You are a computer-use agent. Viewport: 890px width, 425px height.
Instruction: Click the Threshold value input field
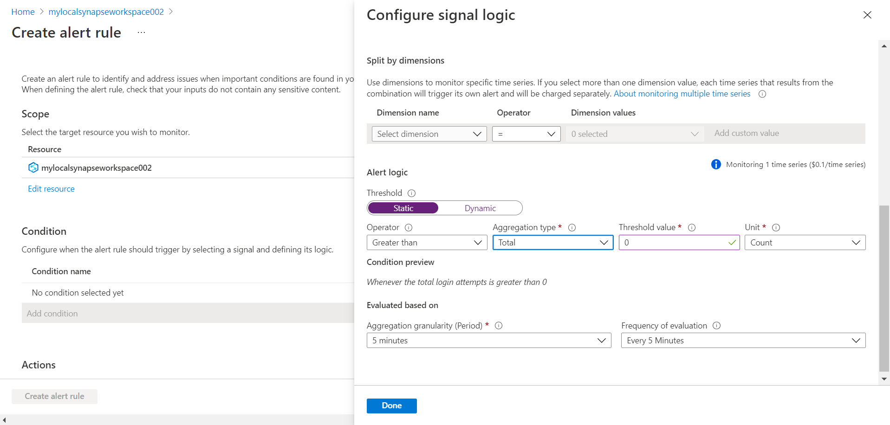673,243
